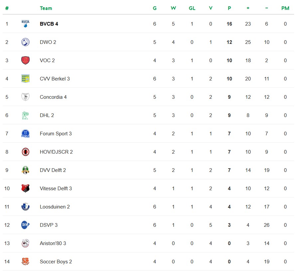Click the BVCB 4 club logo
The width and height of the screenshot is (295, 274).
25,24
